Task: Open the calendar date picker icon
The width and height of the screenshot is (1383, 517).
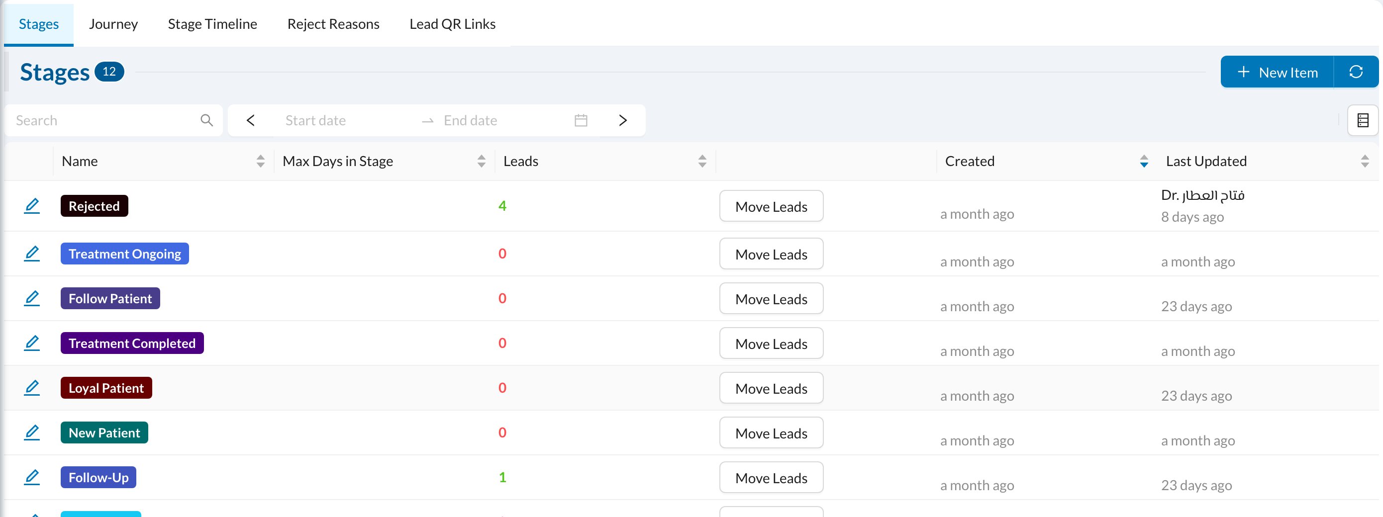Action: coord(581,120)
